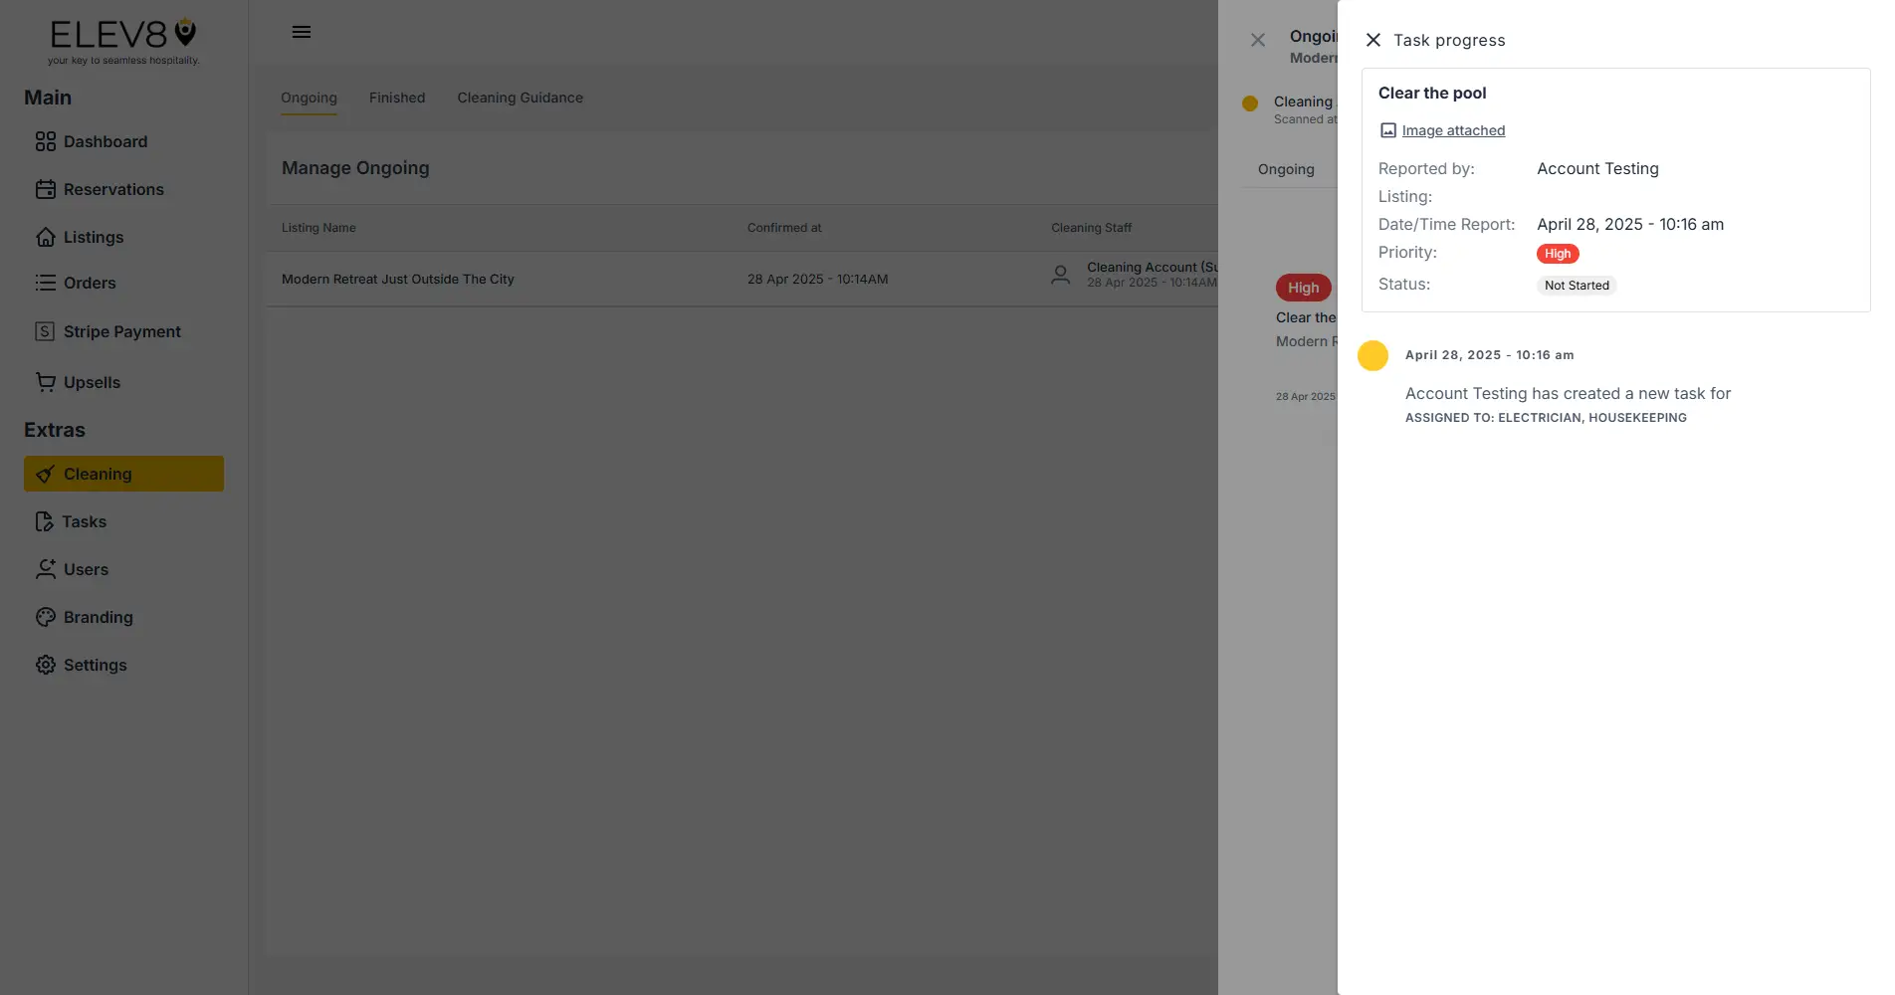Click the Orders list icon
1895x995 pixels.
(46, 283)
